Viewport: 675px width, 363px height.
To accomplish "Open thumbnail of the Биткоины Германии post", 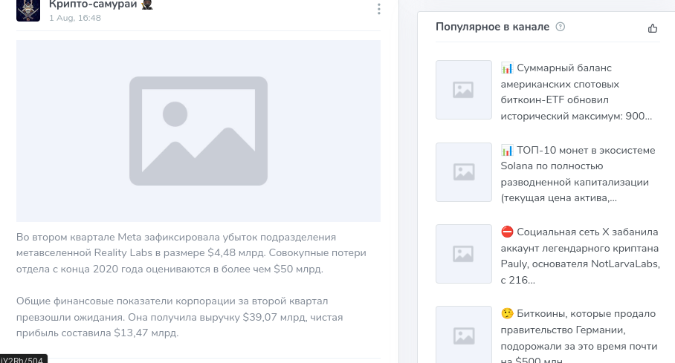I will 464,335.
